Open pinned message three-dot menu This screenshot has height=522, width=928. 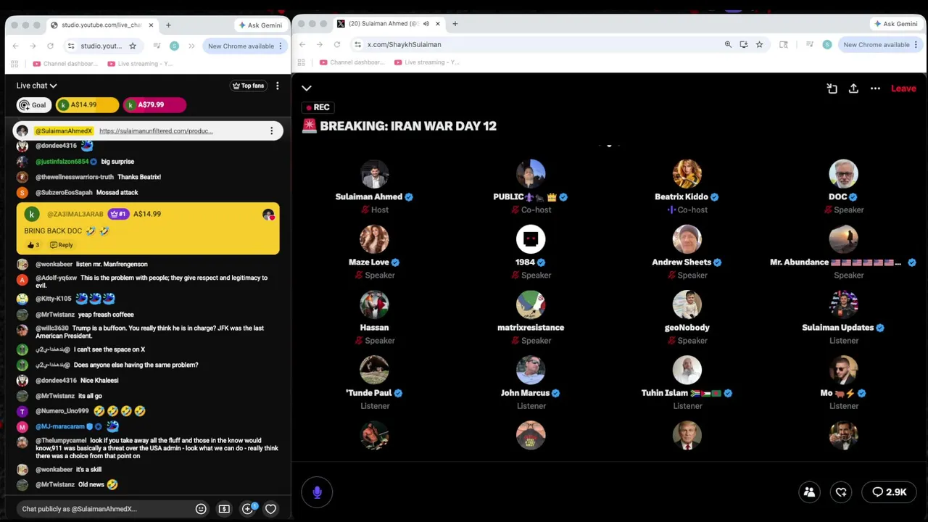(x=271, y=131)
